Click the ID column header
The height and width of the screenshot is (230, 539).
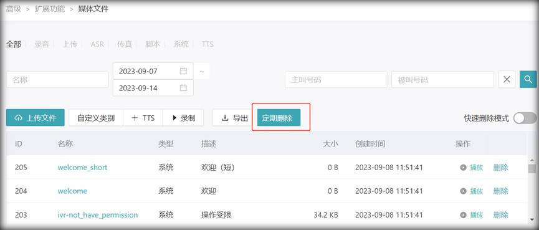click(x=19, y=144)
